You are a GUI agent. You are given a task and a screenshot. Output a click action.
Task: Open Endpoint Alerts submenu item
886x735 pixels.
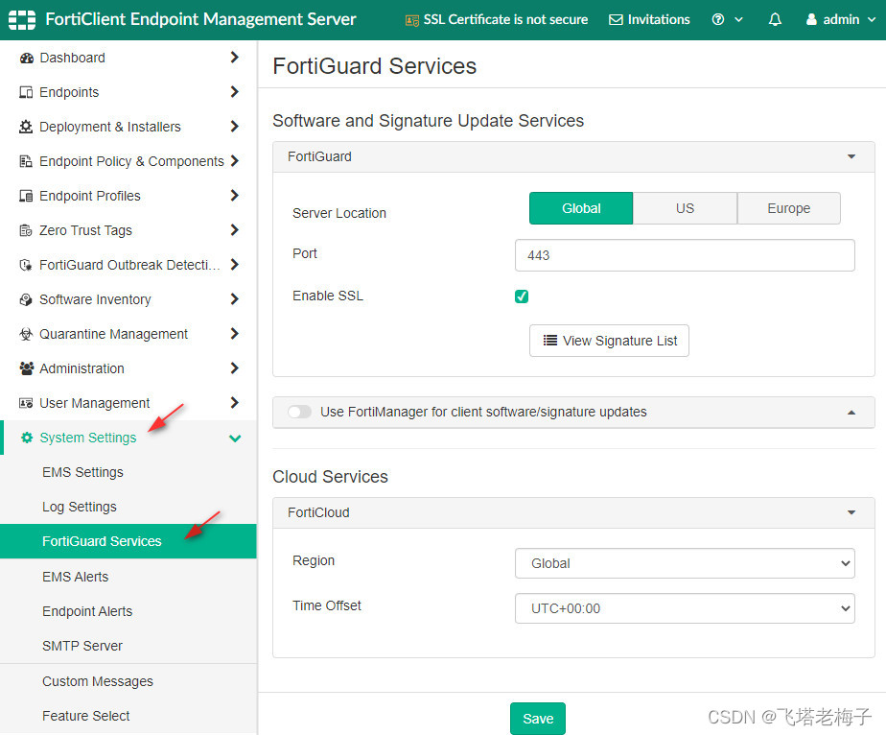128,611
